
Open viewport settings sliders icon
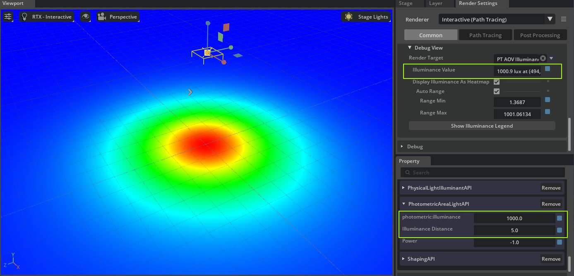point(8,17)
